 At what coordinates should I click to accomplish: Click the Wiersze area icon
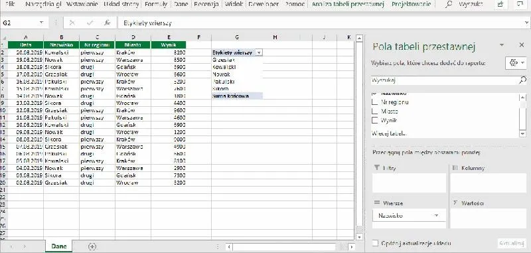pyautogui.click(x=376, y=203)
